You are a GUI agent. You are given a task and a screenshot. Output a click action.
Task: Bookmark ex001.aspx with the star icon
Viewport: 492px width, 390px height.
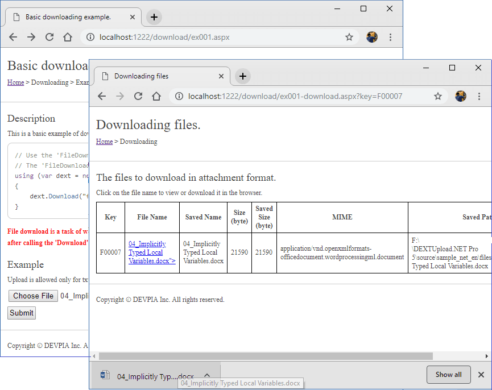point(349,38)
